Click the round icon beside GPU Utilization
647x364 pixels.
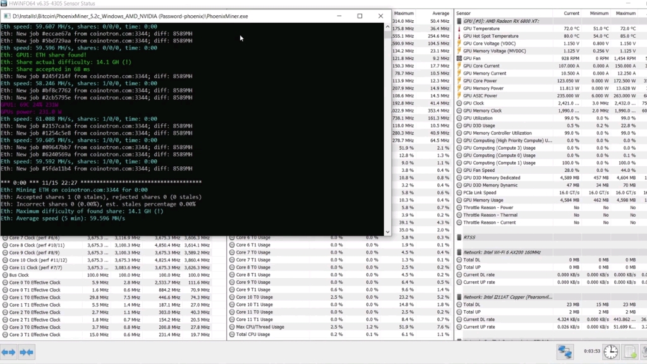pyautogui.click(x=459, y=118)
